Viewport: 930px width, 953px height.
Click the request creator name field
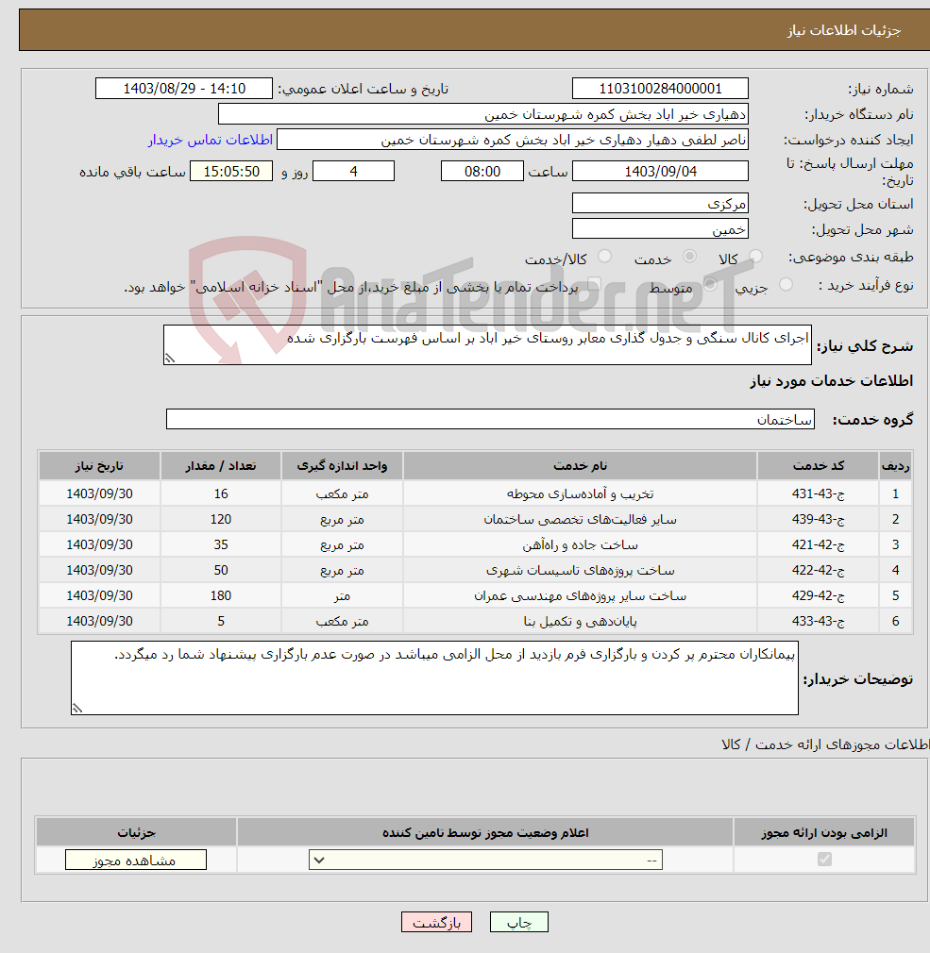point(512,140)
